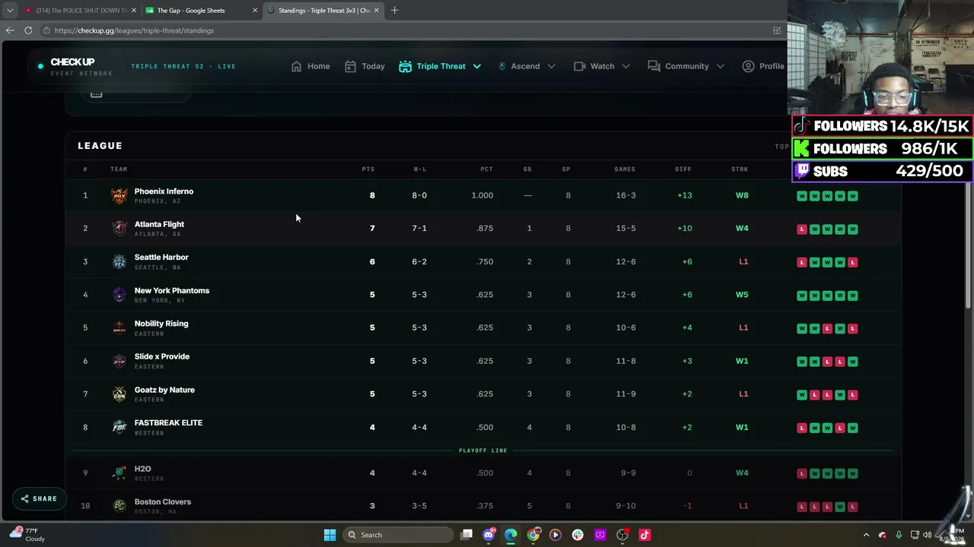974x547 pixels.
Task: Open Profile in the site navigation
Action: click(763, 66)
